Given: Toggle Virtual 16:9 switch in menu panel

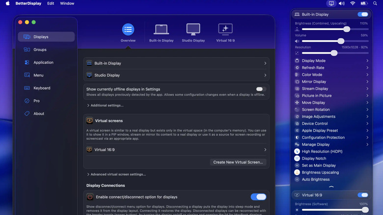Looking at the screenshot, I should click(x=363, y=195).
